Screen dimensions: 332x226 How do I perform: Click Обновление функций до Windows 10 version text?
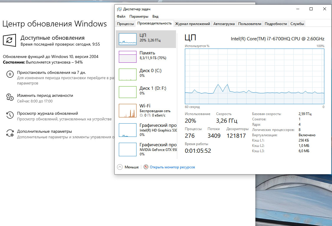pyautogui.click(x=51, y=57)
